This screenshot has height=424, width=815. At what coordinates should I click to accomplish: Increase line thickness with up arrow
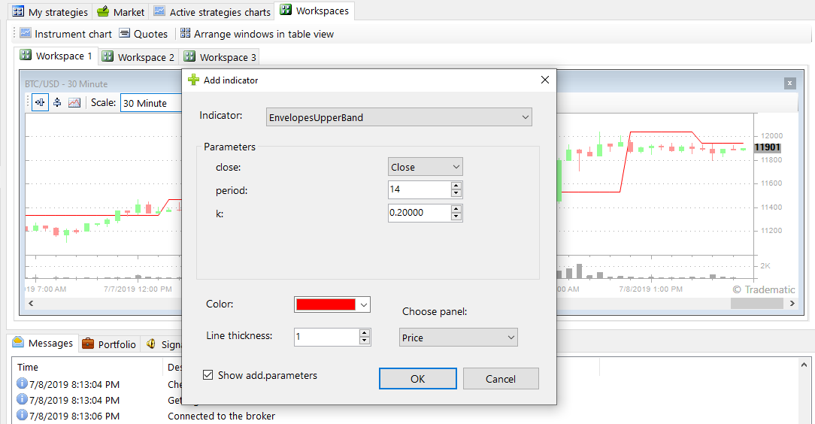pyautogui.click(x=365, y=333)
